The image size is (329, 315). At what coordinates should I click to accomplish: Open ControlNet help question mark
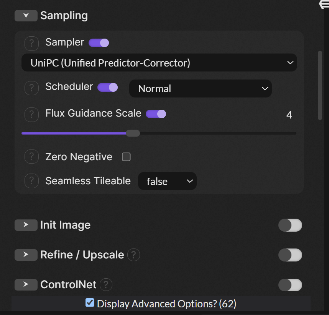[x=106, y=284]
